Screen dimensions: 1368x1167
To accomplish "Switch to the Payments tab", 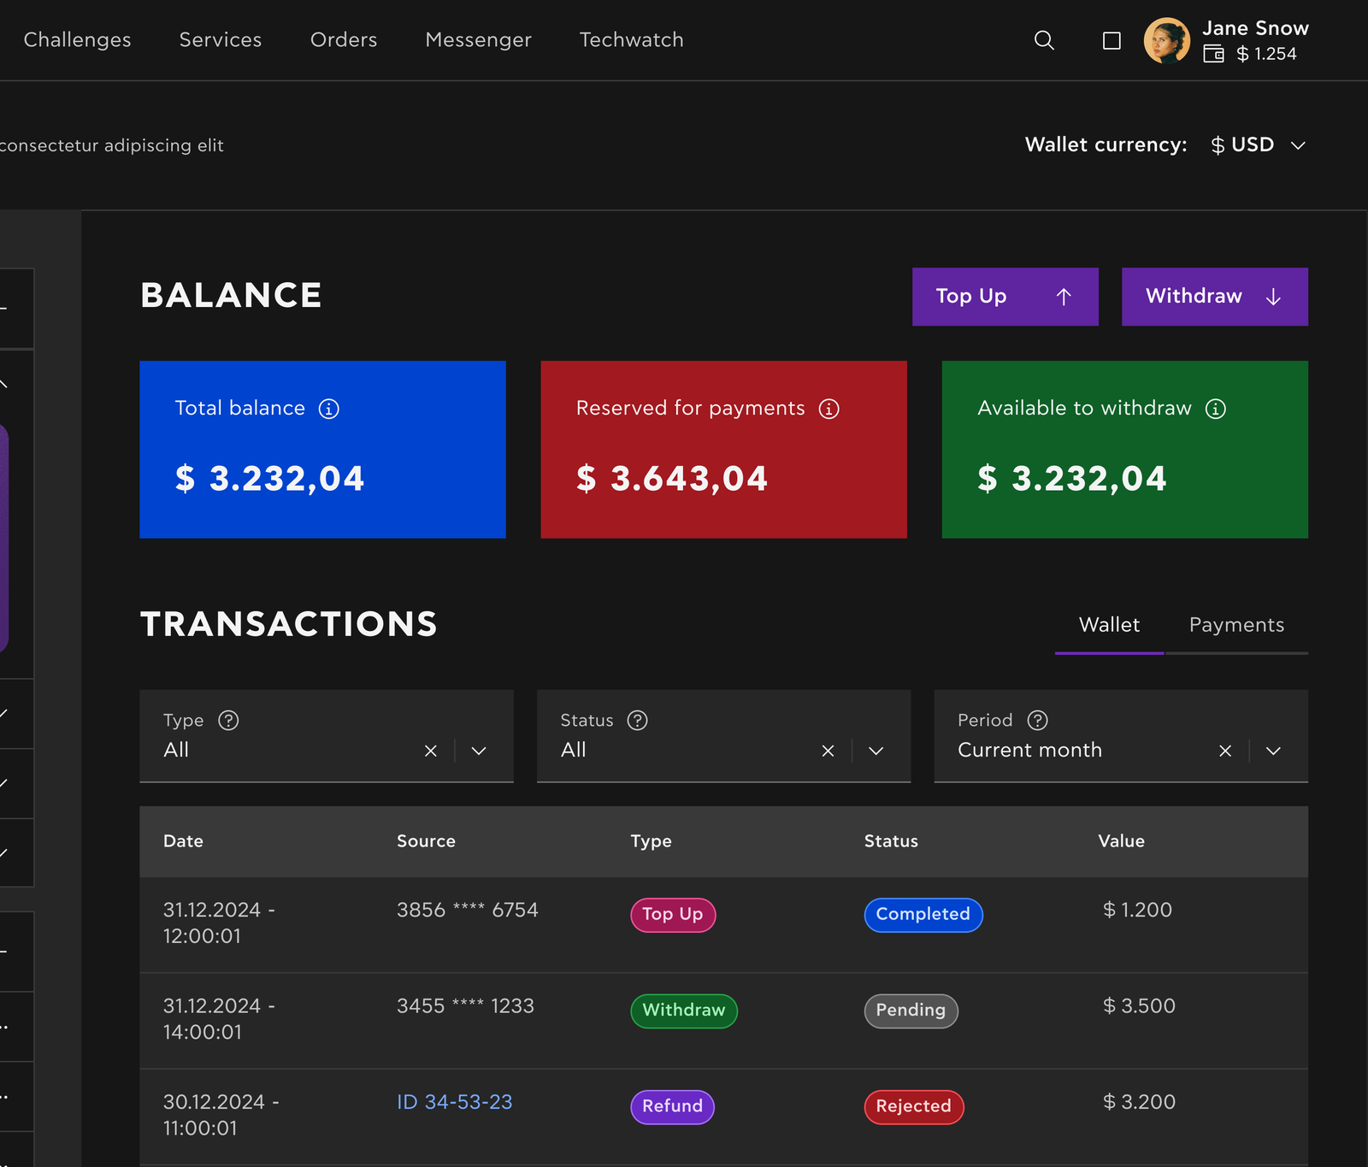I will [1236, 625].
